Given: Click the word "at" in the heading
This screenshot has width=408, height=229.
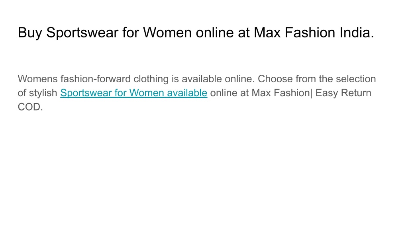Looking at the screenshot, I should point(243,33).
